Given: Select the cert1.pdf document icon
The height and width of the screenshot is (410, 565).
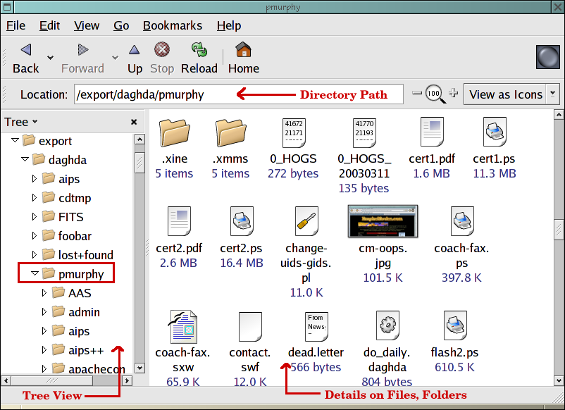Looking at the screenshot, I should click(x=432, y=132).
